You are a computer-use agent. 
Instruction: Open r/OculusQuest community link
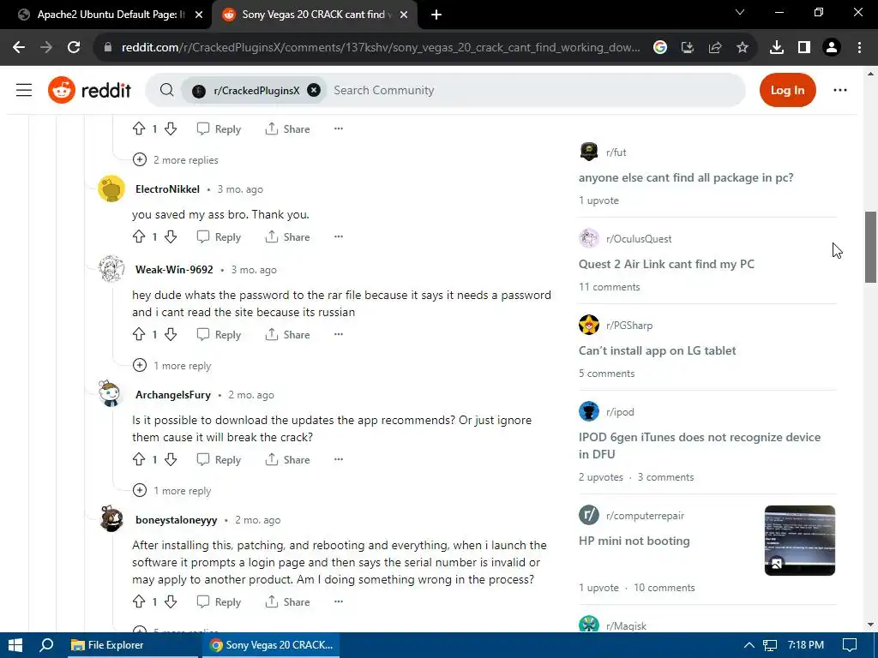point(639,239)
